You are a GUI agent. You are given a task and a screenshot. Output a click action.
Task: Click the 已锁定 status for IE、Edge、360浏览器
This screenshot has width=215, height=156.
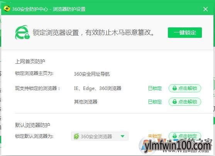(x=155, y=88)
